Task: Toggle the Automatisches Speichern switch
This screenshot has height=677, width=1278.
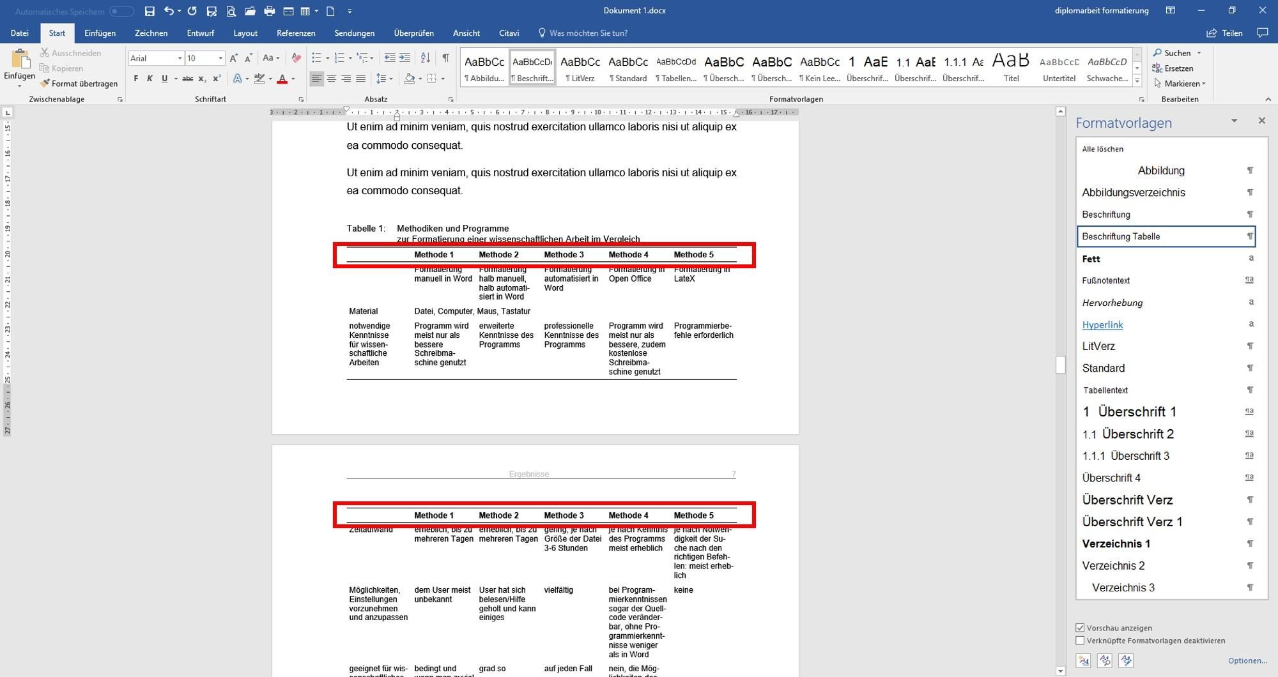Action: click(x=121, y=11)
